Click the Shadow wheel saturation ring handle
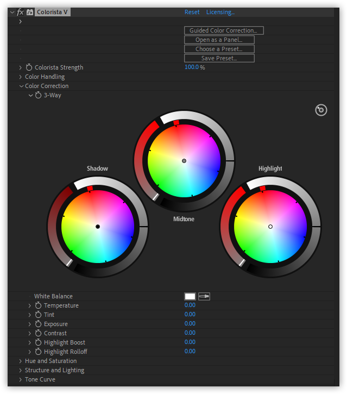347x394 pixels. 70,263
